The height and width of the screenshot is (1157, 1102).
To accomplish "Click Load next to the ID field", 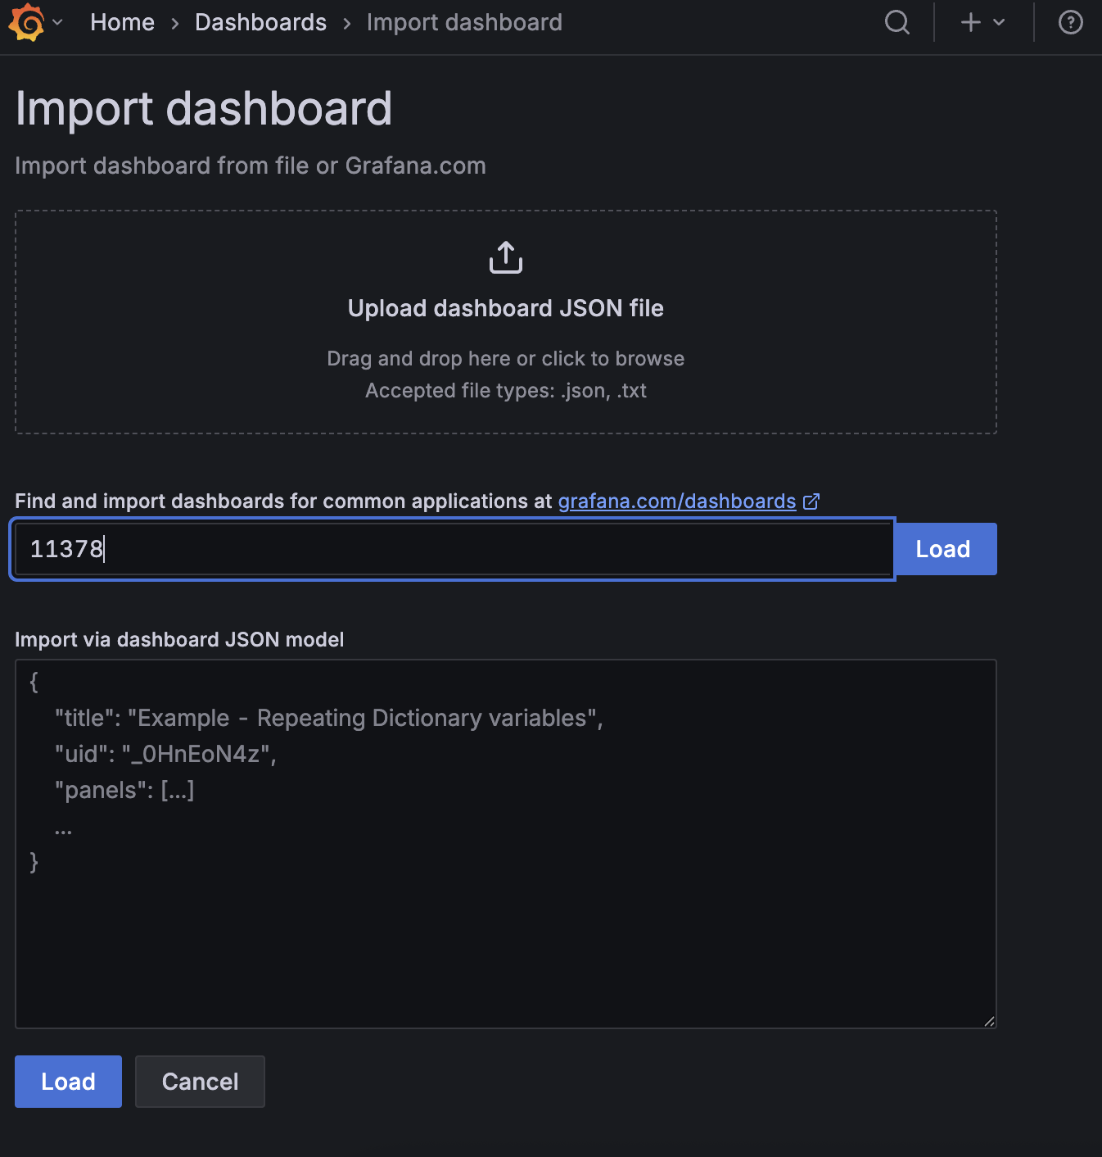I will (x=943, y=549).
